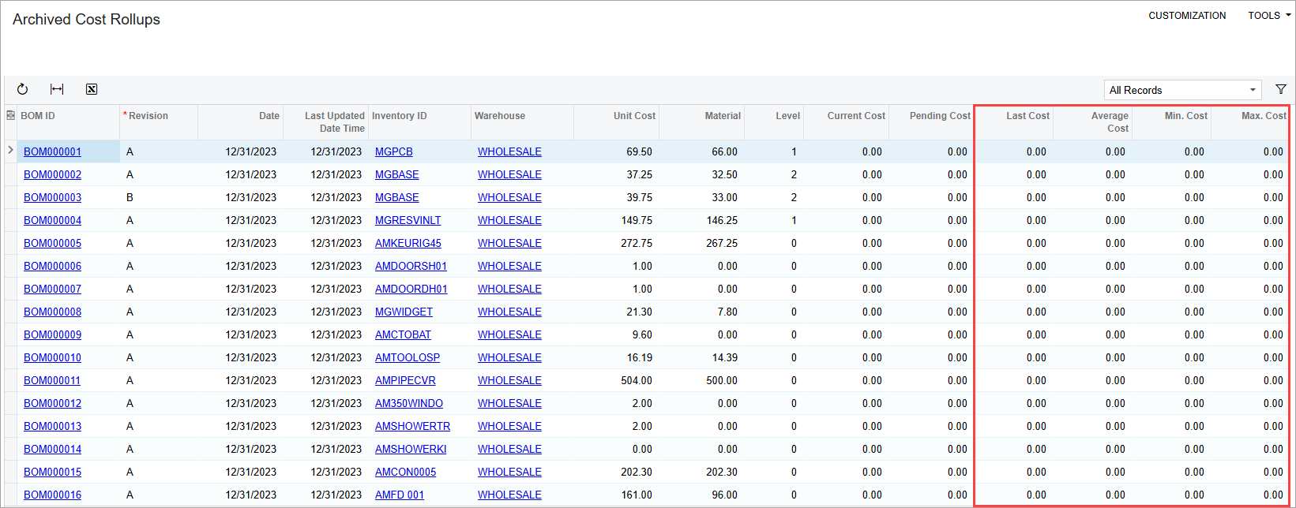The image size is (1296, 508).
Task: Open the Tools dropdown menu
Action: (x=1268, y=16)
